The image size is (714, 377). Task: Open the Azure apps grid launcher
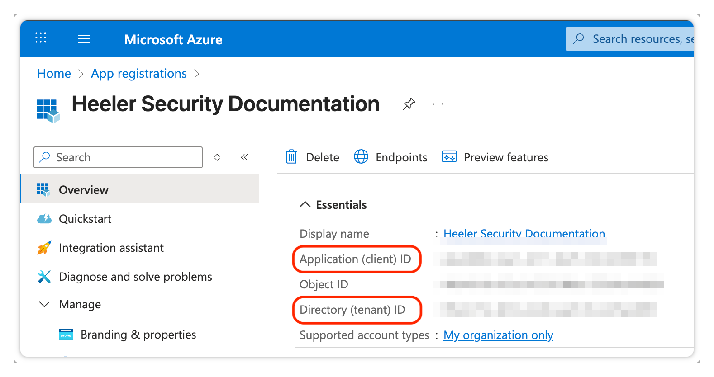point(41,38)
